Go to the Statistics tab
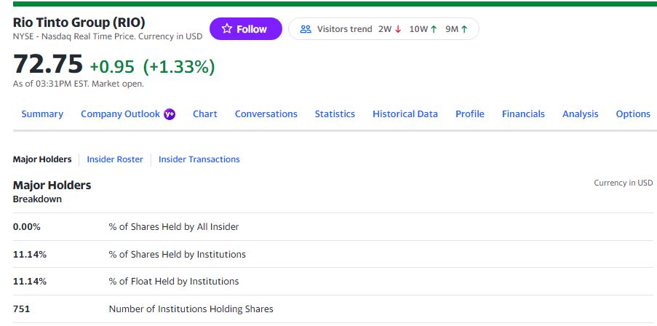 [x=335, y=114]
